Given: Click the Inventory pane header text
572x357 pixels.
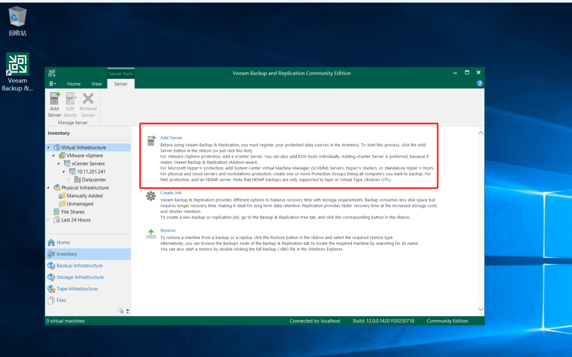Looking at the screenshot, I should pos(59,133).
